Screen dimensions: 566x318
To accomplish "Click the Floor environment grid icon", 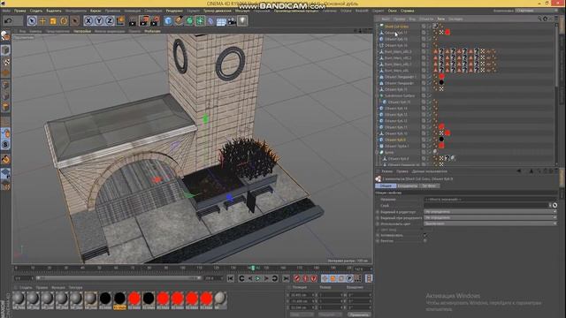I will point(221,21).
